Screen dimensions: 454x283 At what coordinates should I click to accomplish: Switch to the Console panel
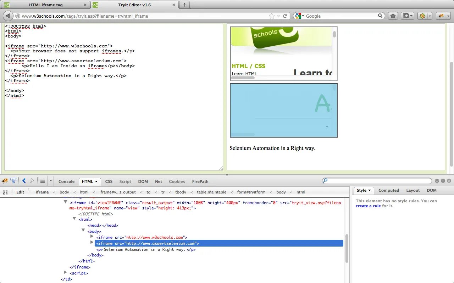point(66,181)
